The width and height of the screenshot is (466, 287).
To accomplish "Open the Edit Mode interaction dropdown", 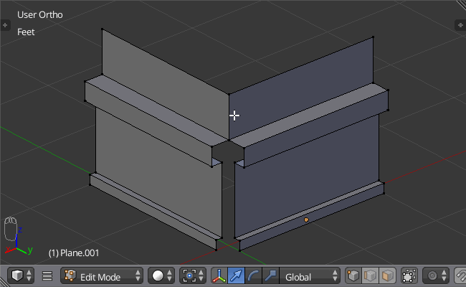I will tap(102, 276).
